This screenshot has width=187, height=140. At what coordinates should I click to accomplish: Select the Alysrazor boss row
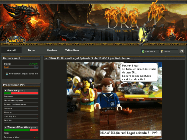click(21, 112)
